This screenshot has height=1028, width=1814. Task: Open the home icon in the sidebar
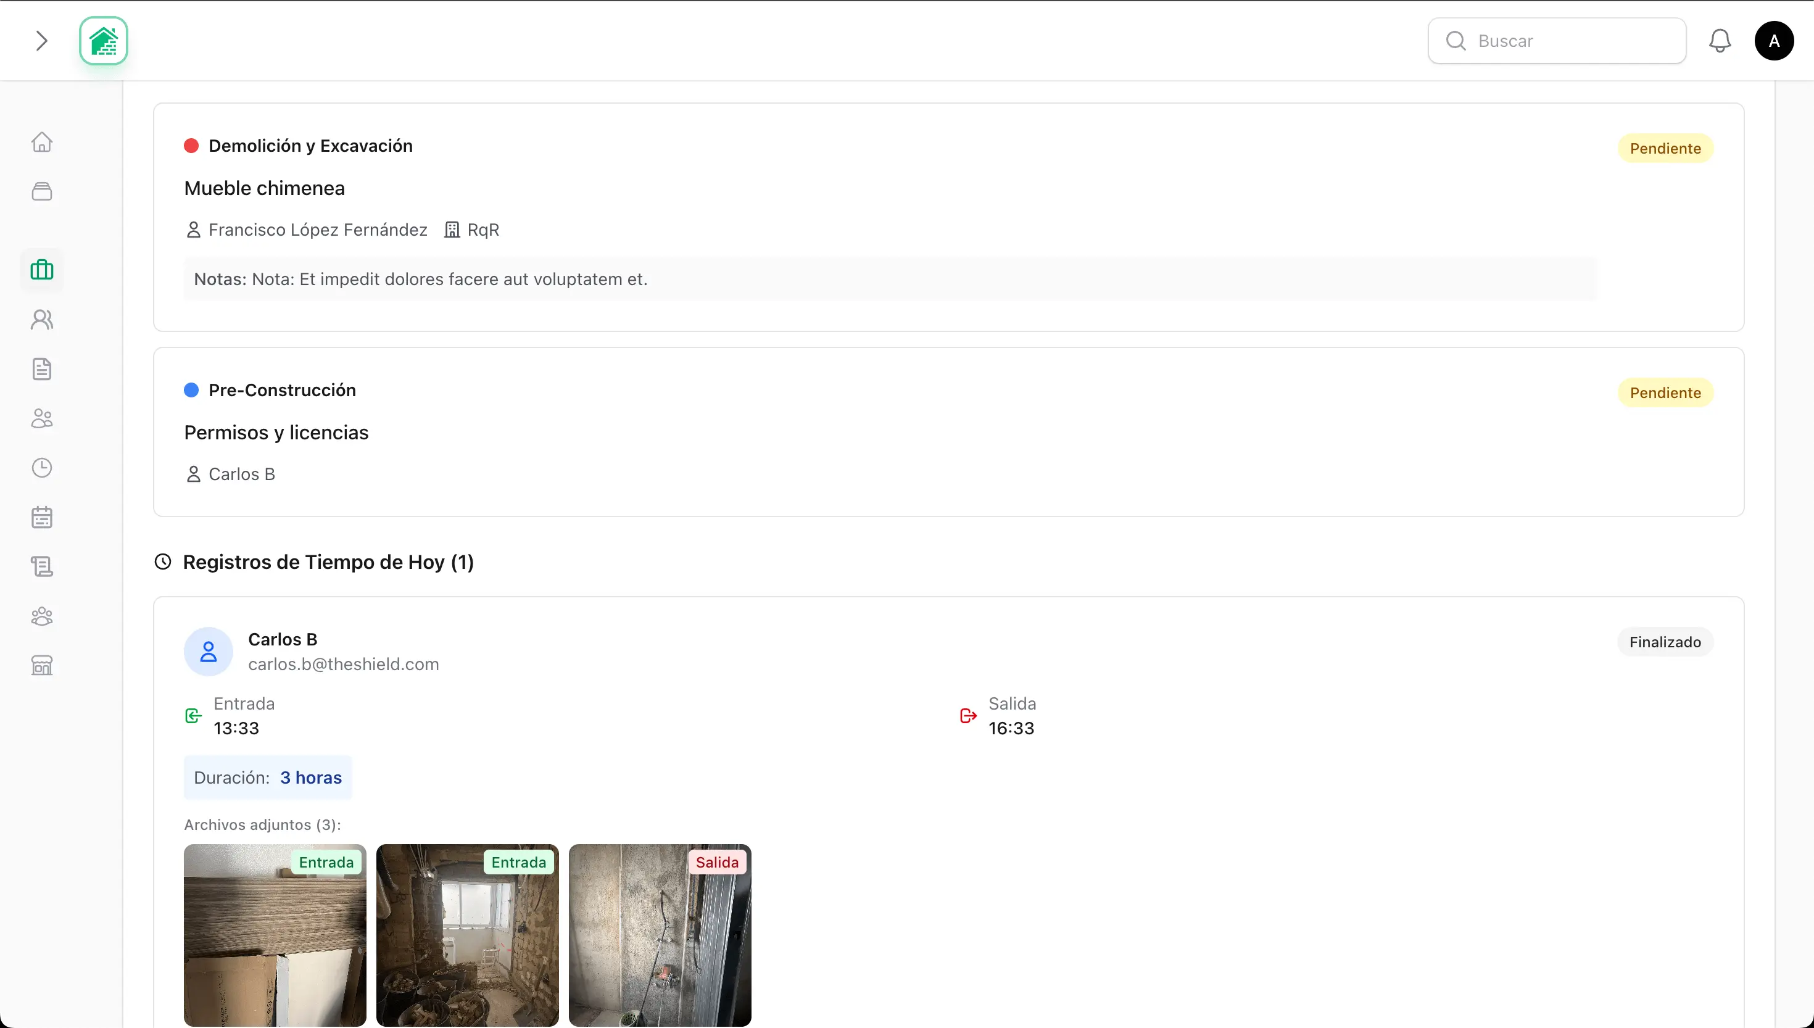pyautogui.click(x=41, y=142)
